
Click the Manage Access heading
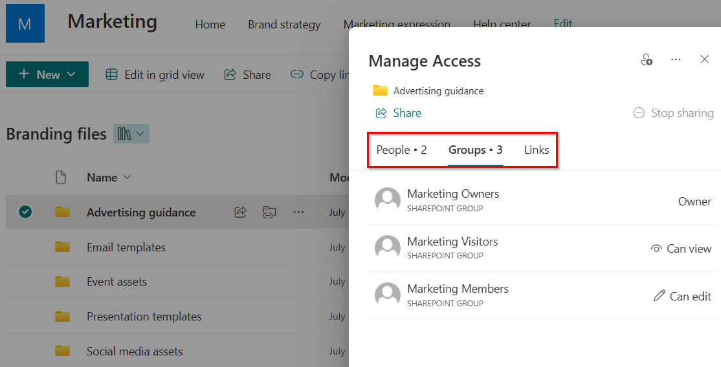tap(425, 61)
